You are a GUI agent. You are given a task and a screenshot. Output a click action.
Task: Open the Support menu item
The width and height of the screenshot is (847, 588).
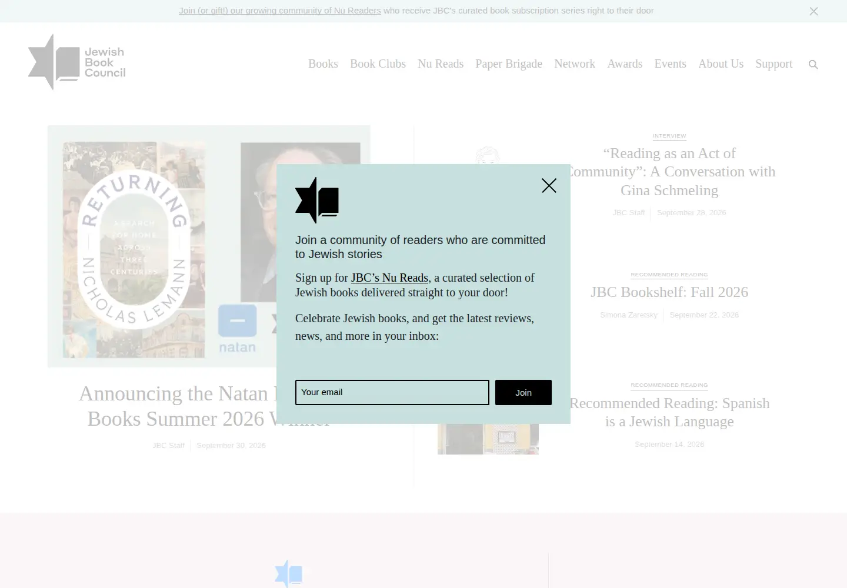pyautogui.click(x=773, y=64)
